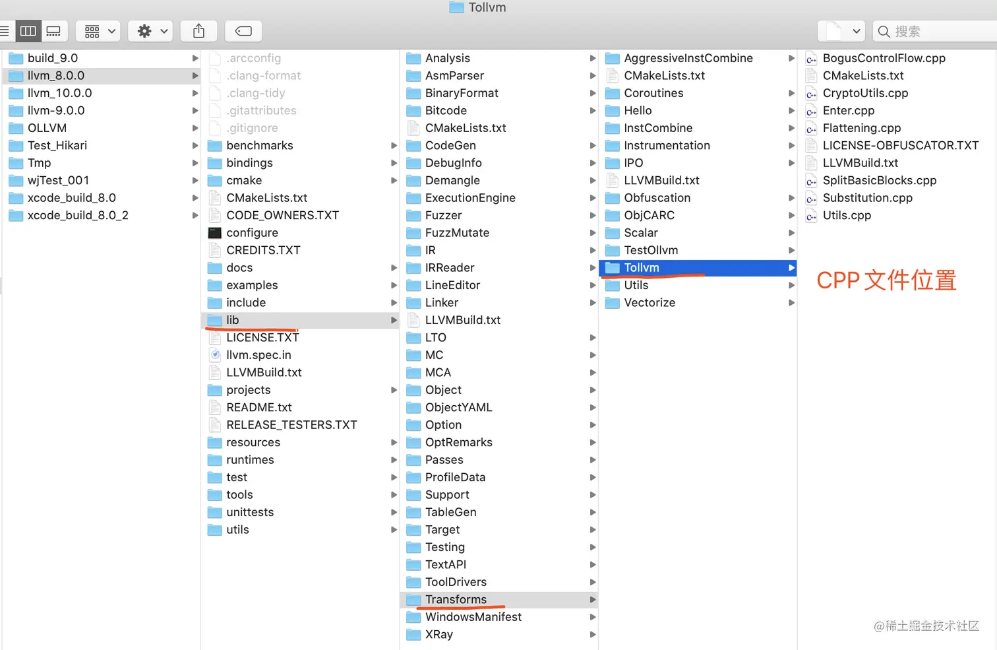Select Utils.cpp file icon

[x=812, y=215]
